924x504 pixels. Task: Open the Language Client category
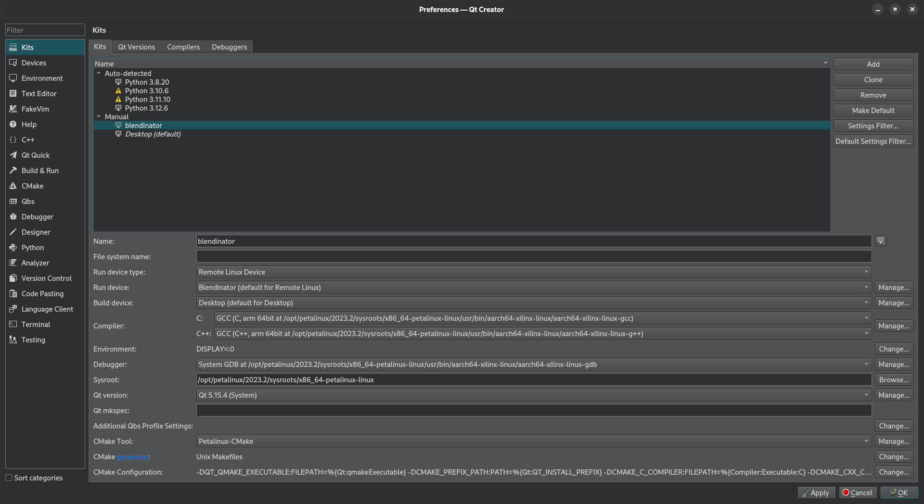click(x=47, y=309)
